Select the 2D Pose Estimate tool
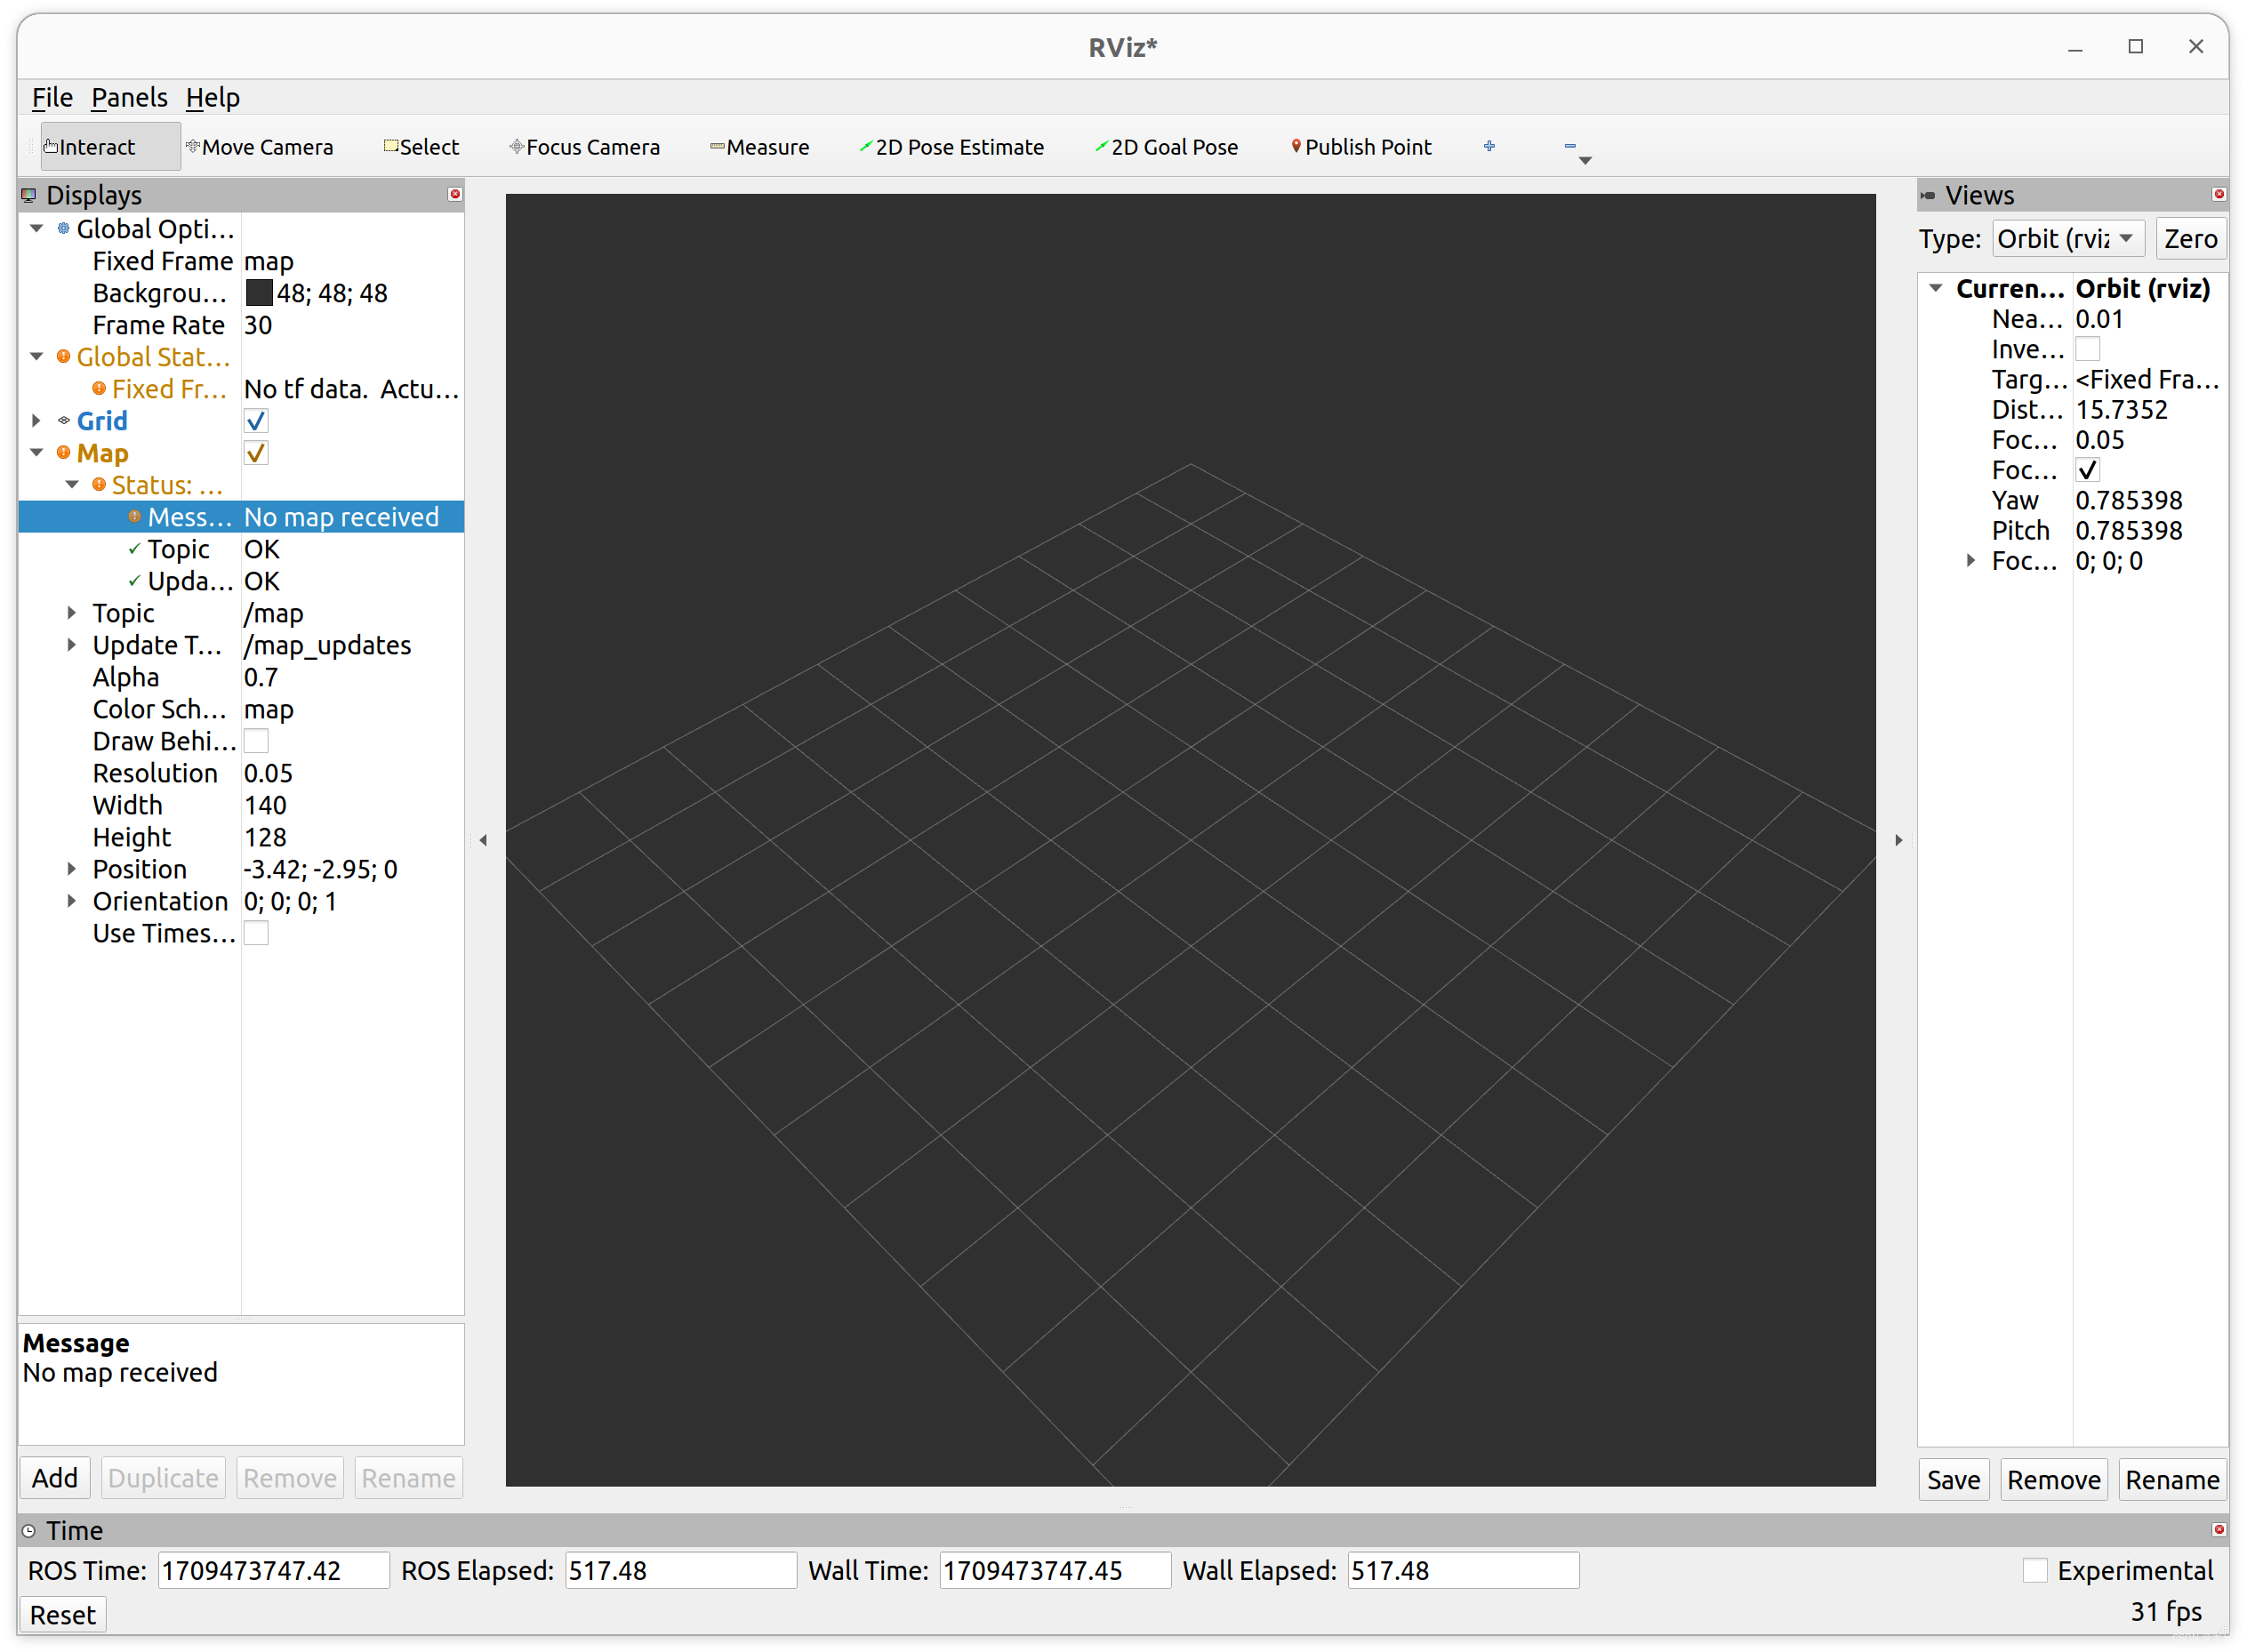The width and height of the screenshot is (2247, 1652). 952,147
